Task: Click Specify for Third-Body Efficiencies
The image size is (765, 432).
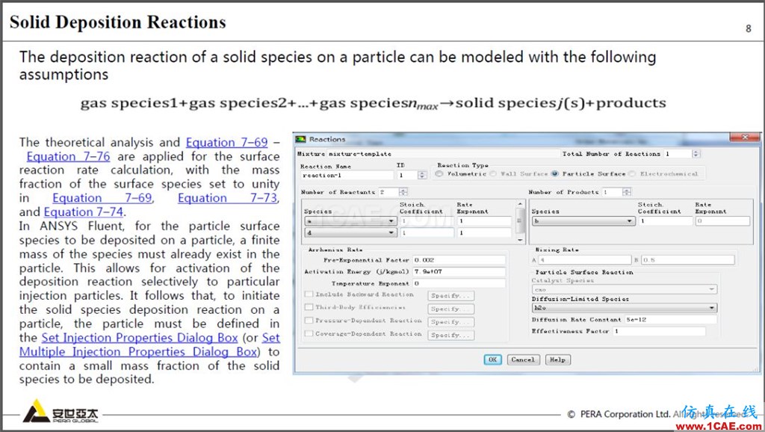Action: [x=451, y=309]
